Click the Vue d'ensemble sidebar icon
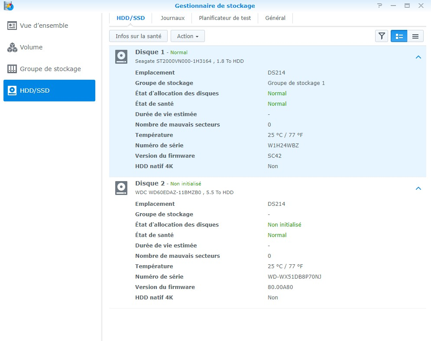 coord(12,26)
